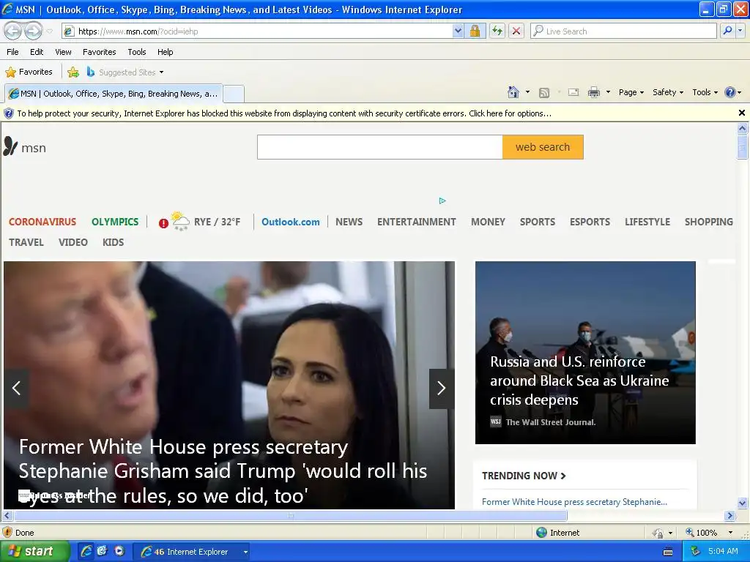Open the RYE / 32°F weather link

click(217, 222)
